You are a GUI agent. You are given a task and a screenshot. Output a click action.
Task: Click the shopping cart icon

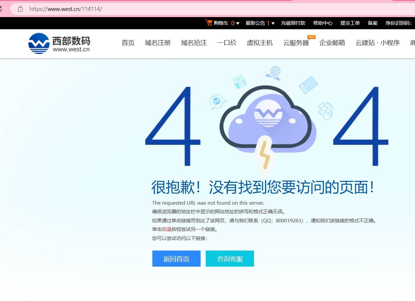click(x=209, y=22)
